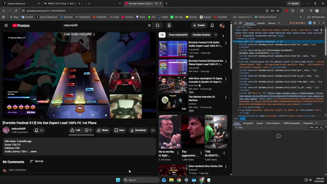Screen dimensions: 327x184
Task: Switch to DevTools Console tab
Action: tap(261, 23)
